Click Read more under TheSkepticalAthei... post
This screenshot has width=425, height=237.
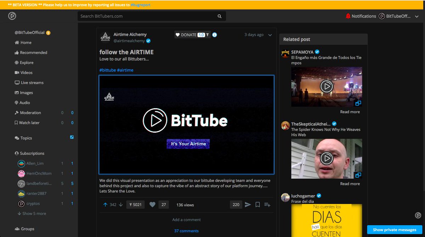(x=350, y=184)
